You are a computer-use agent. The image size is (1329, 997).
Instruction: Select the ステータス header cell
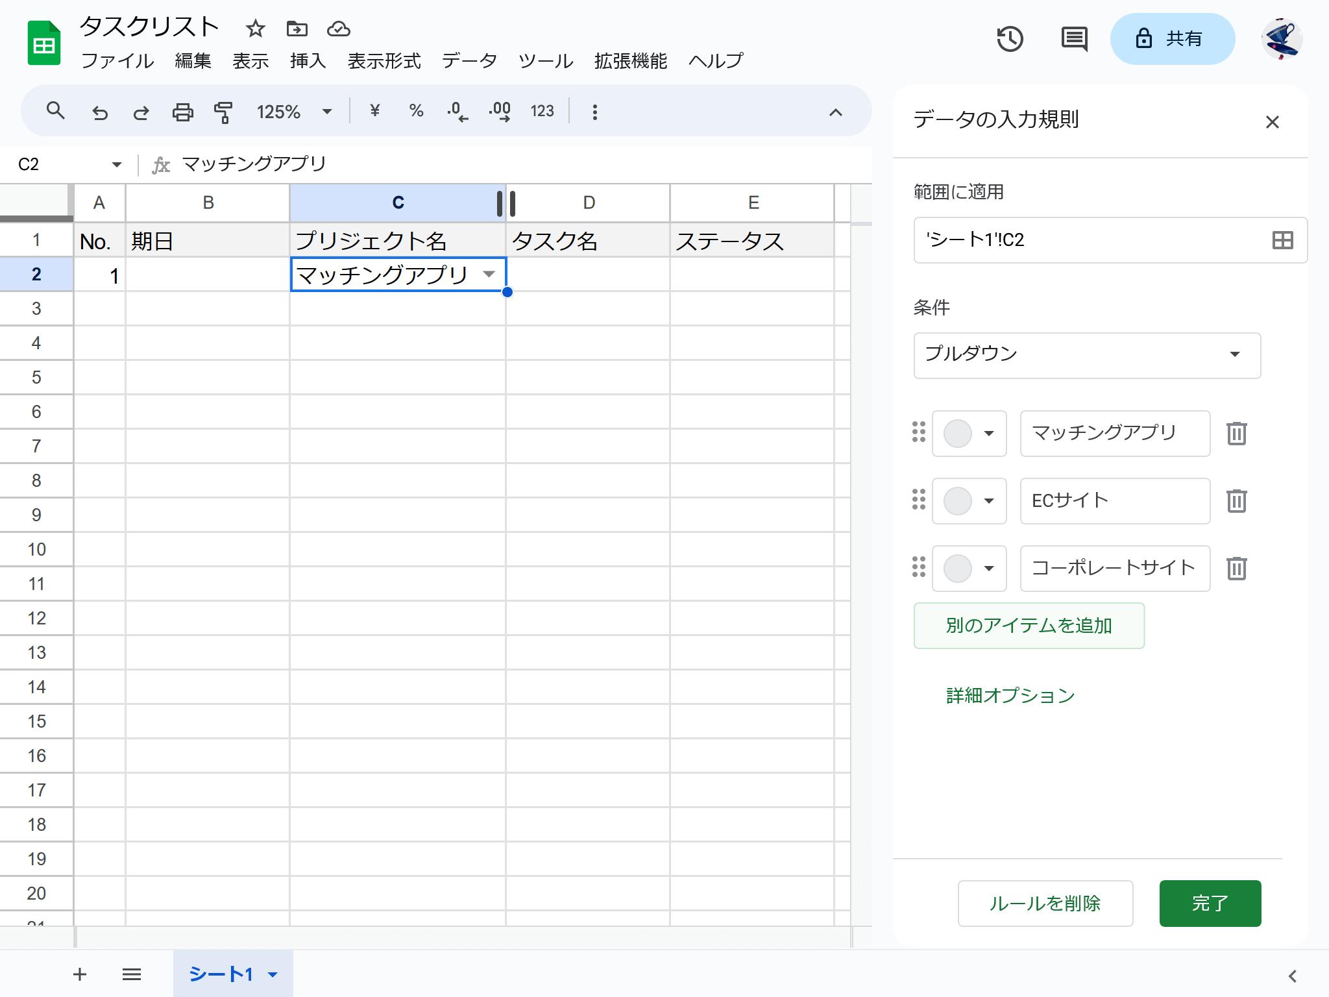(752, 240)
